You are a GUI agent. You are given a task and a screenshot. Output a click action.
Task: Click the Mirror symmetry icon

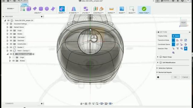coord(74,9)
